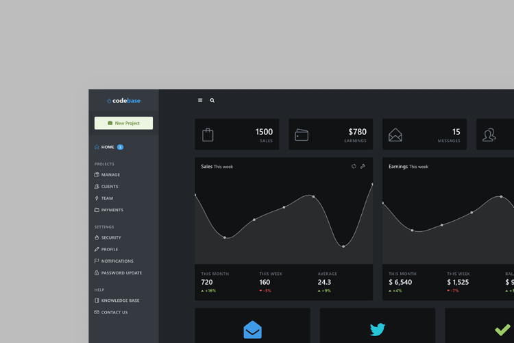Open search via magnifier icon
514x343 pixels.
point(212,100)
